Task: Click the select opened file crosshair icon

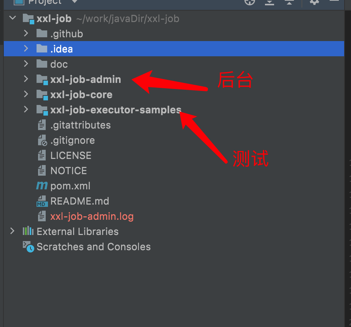Action: click(249, 2)
